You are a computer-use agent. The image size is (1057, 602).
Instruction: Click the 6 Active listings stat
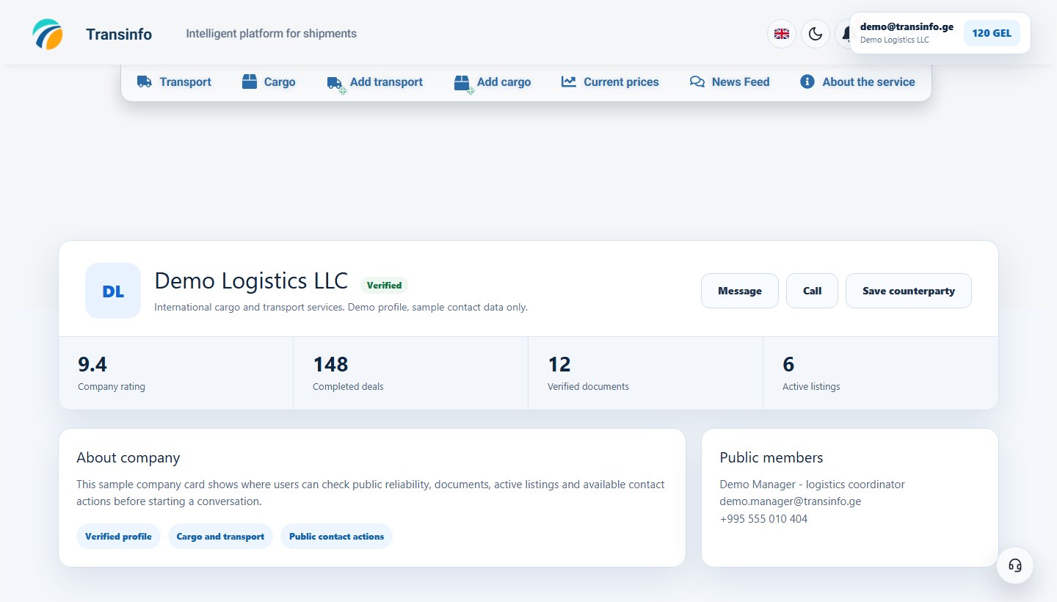pos(881,373)
